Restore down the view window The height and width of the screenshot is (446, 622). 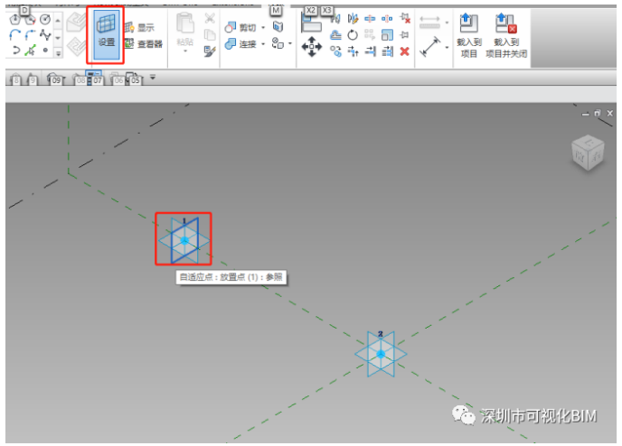pyautogui.click(x=598, y=113)
